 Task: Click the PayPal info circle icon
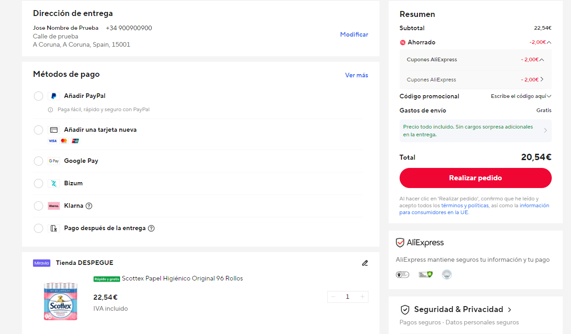click(50, 110)
